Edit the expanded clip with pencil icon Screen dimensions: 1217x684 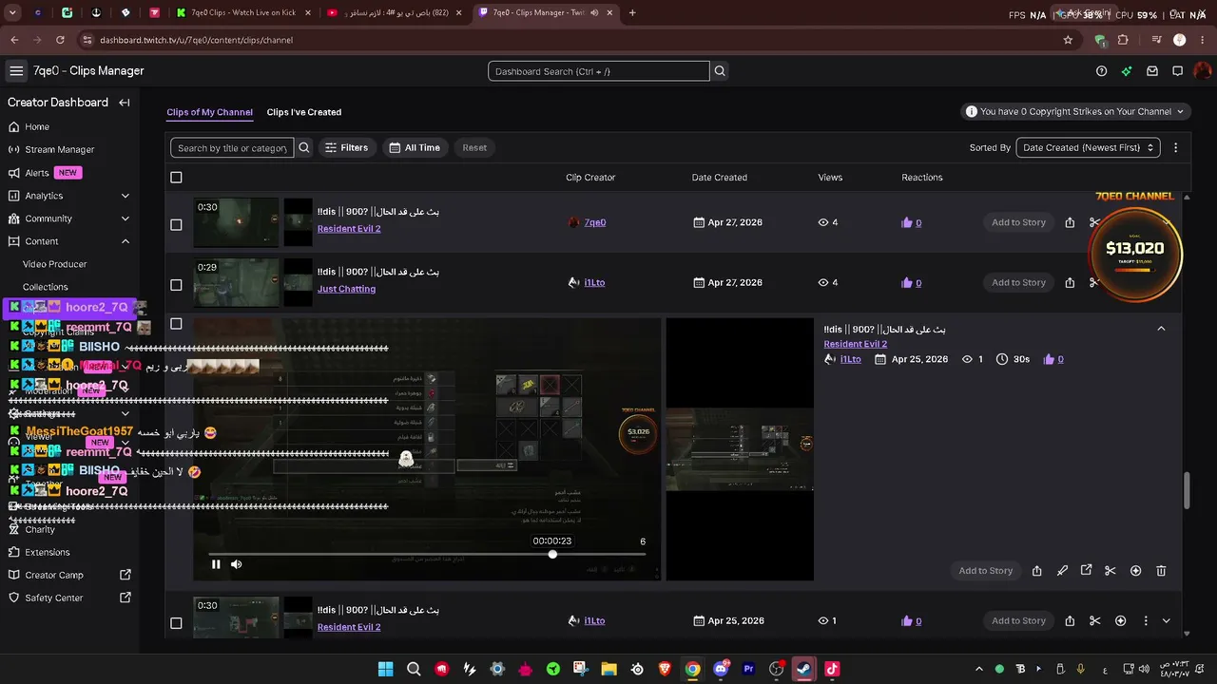click(x=1062, y=571)
